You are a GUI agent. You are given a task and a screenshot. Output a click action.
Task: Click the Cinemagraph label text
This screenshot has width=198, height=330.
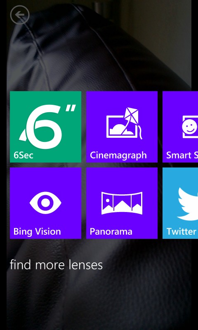click(118, 156)
